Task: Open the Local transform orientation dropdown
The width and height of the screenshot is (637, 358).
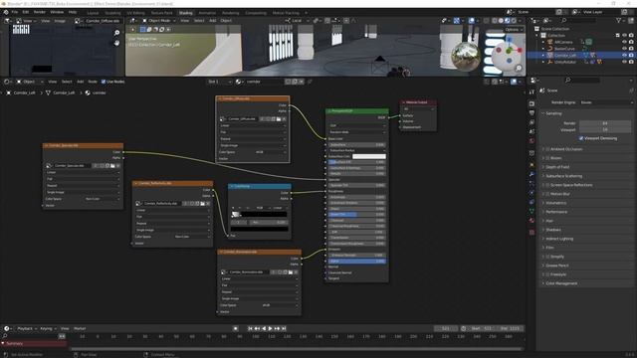Action: point(297,20)
